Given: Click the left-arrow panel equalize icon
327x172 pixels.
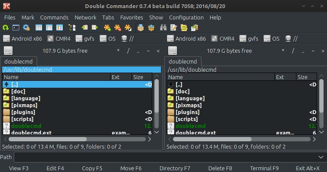Looking at the screenshot, I should (85, 28).
